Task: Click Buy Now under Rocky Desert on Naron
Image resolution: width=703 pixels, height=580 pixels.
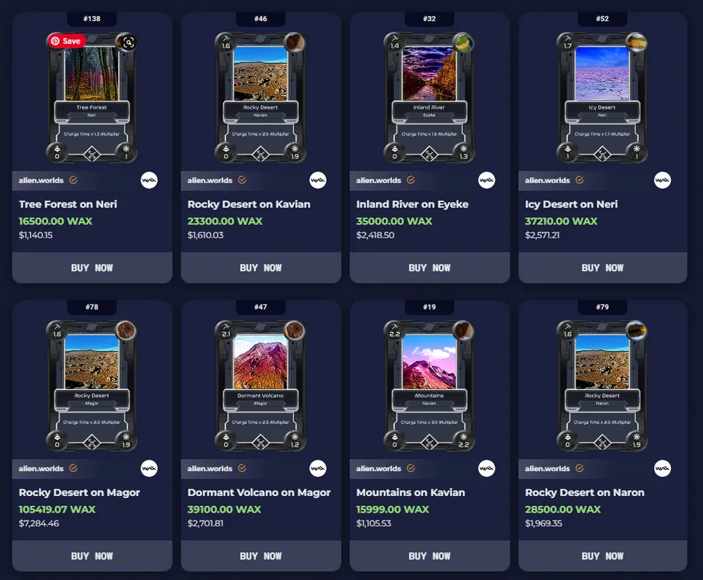Action: pos(602,556)
